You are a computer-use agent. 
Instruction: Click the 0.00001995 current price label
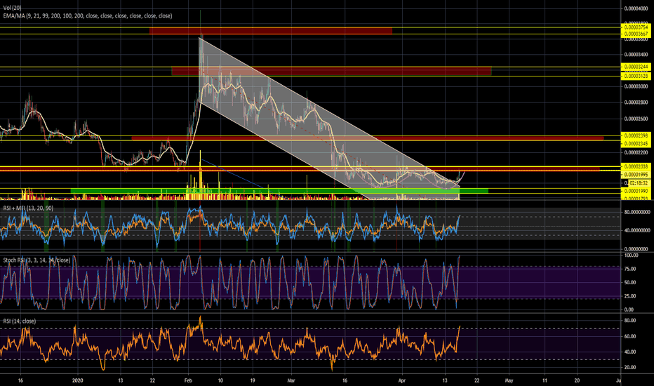(x=636, y=175)
